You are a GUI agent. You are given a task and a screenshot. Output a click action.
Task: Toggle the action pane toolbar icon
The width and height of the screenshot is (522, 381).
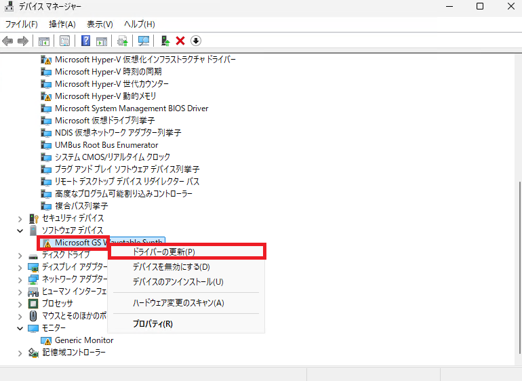[x=102, y=41]
